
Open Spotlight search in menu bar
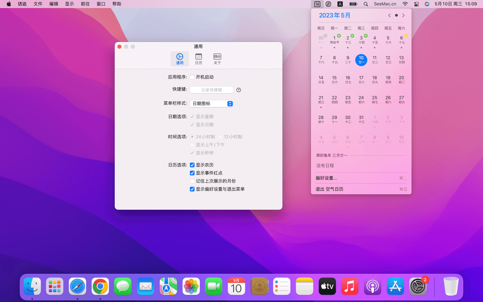(x=366, y=4)
